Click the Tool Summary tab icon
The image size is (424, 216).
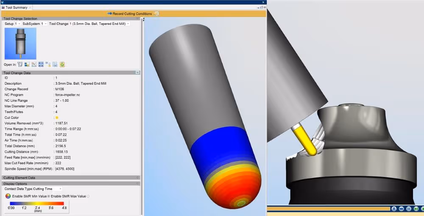point(3,8)
